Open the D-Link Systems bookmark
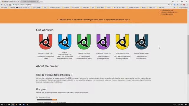The width and height of the screenshot is (189, 106). [23, 7]
